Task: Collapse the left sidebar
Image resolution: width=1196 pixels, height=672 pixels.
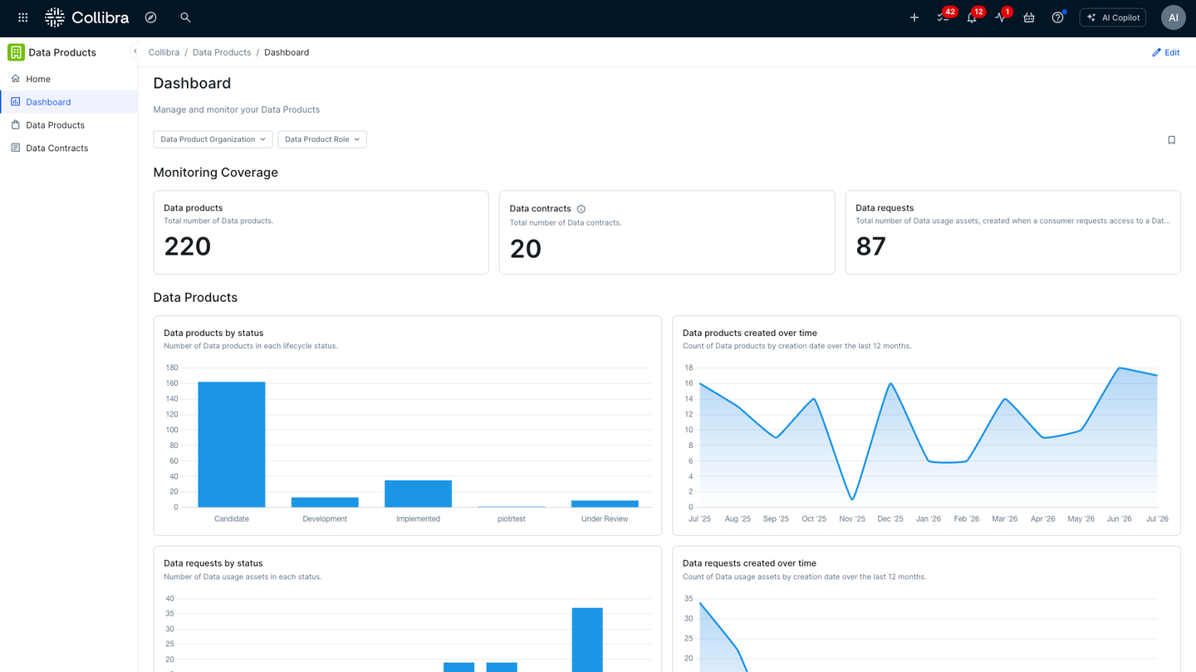Action: (x=135, y=51)
